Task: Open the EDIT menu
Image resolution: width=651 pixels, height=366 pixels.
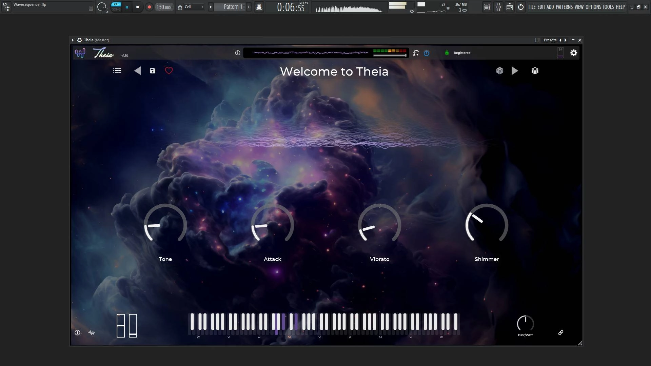Action: point(541,7)
